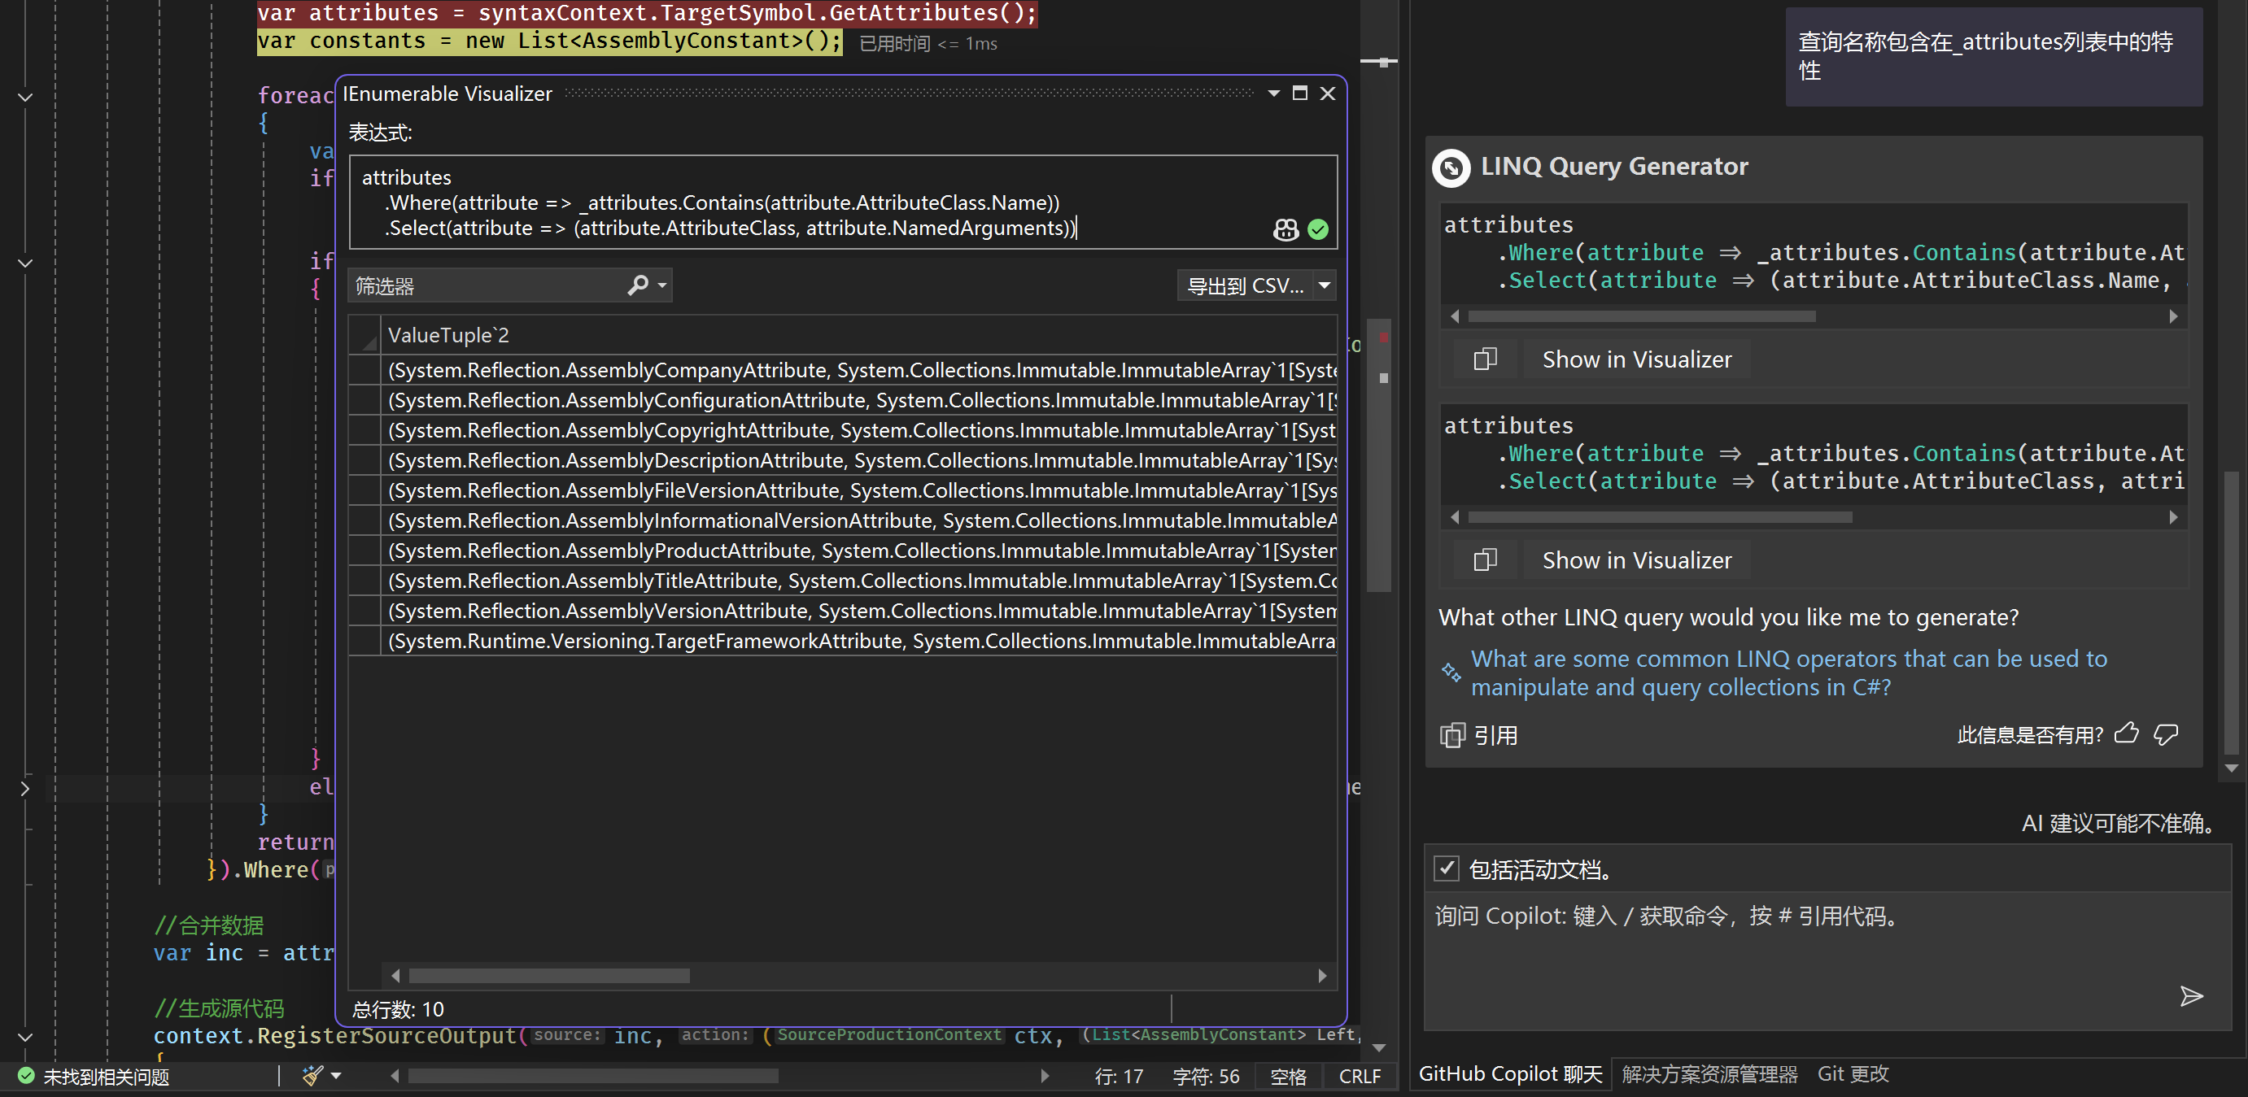This screenshot has height=1097, width=2248.
Task: Click the editor horizontal scrollbar thumb
Action: 592,1076
